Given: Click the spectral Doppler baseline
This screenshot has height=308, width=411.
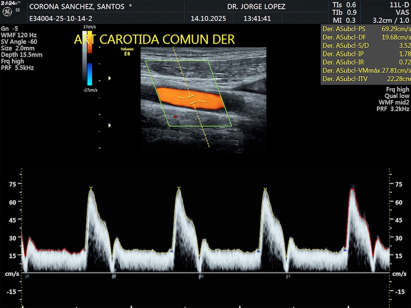Looking at the screenshot, I should pyautogui.click(x=205, y=273).
